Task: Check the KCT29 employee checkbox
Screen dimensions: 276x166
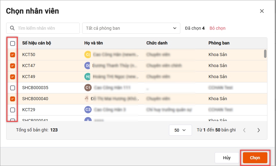Action: 13,110
